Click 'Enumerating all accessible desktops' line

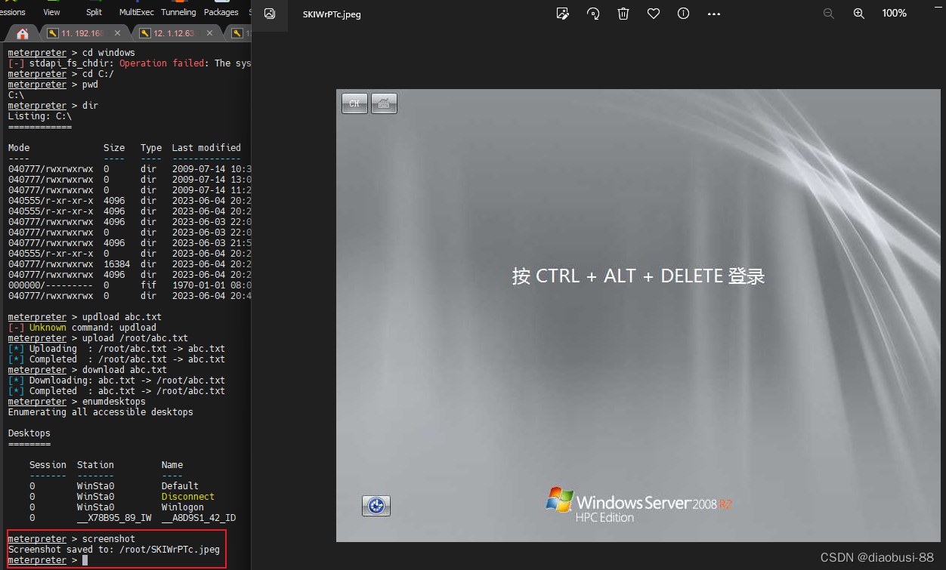pos(100,412)
